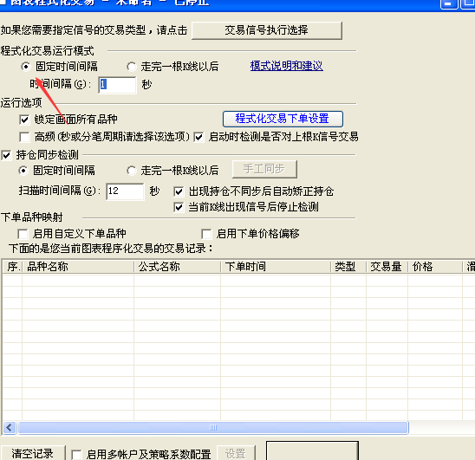This screenshot has height=460, width=475.
Task: Enable 启用下单价格偏移 checkbox
Action: (206, 234)
